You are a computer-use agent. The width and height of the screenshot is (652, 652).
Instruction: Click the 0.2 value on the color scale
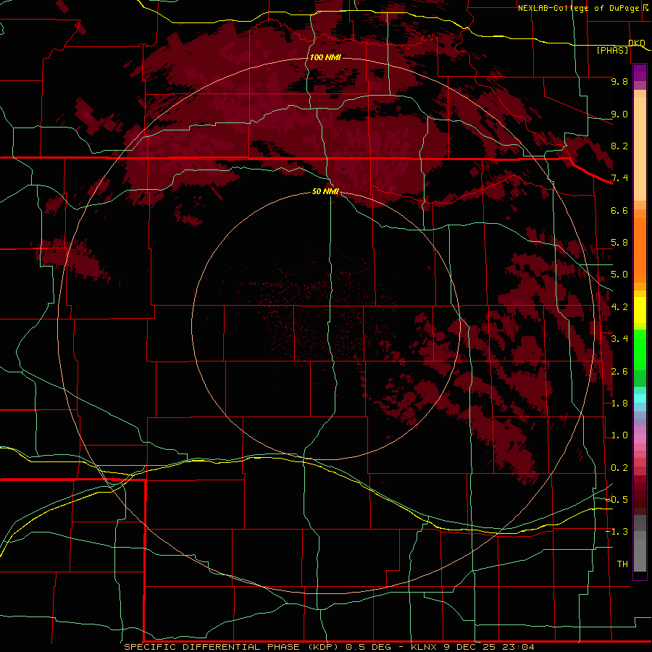point(619,468)
